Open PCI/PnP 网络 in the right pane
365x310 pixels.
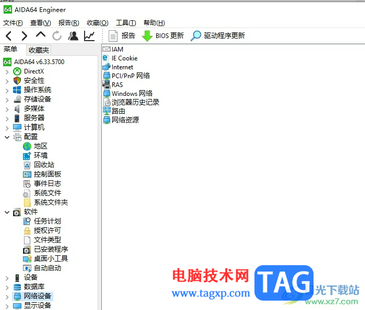click(x=131, y=76)
